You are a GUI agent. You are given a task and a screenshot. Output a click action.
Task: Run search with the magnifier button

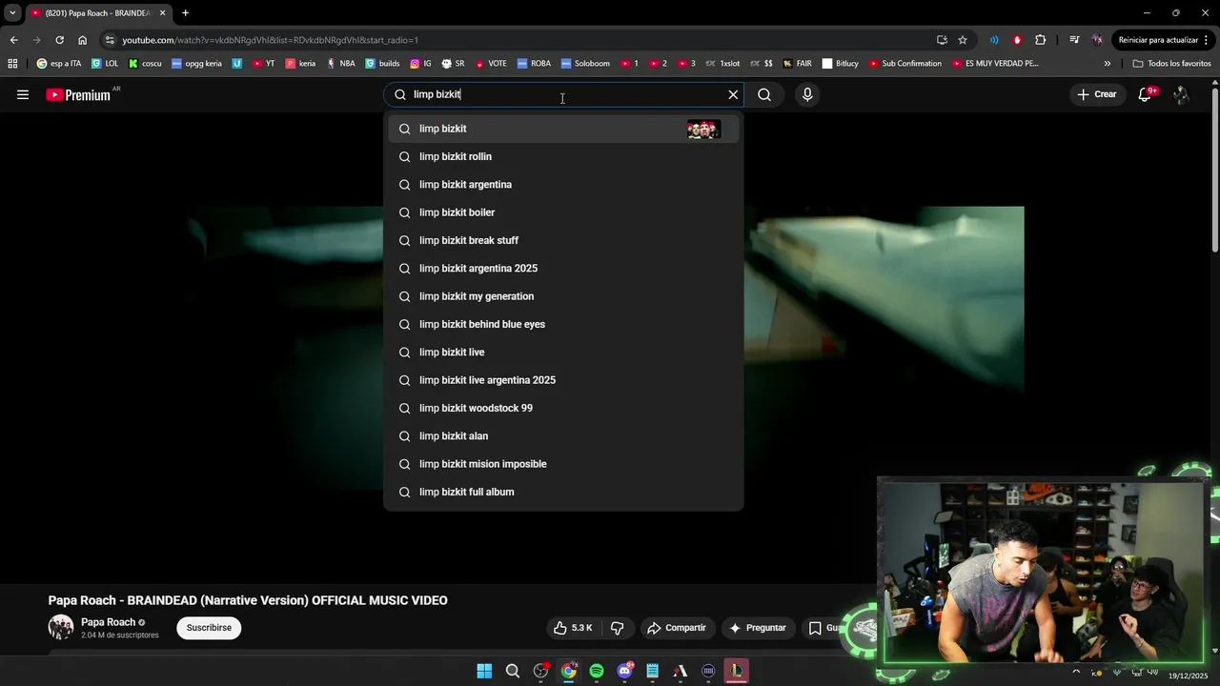pyautogui.click(x=764, y=94)
